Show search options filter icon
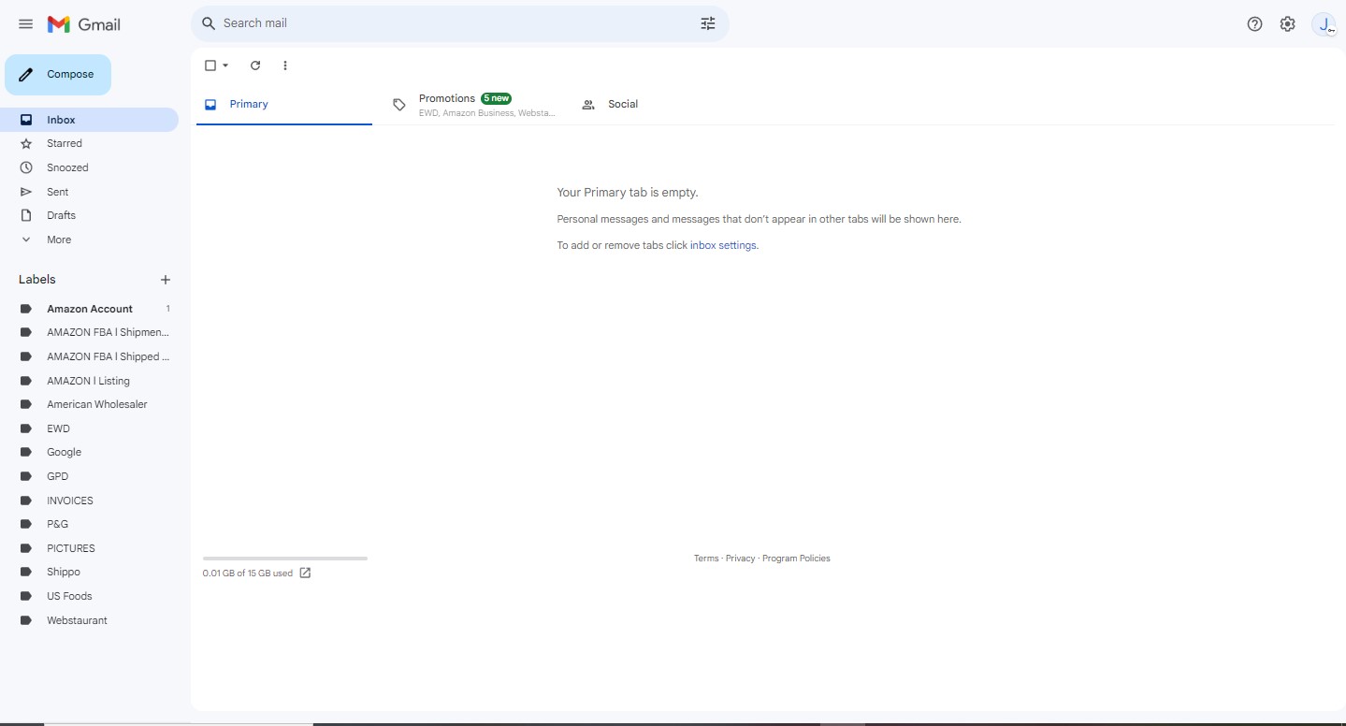Viewport: 1346px width, 726px height. point(708,23)
